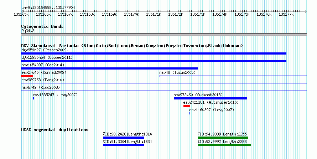Click the esv1160397 (Levy2007) label
This screenshot has height=159, width=317.
[212, 110]
